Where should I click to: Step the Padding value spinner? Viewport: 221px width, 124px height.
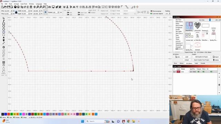click(170, 14)
